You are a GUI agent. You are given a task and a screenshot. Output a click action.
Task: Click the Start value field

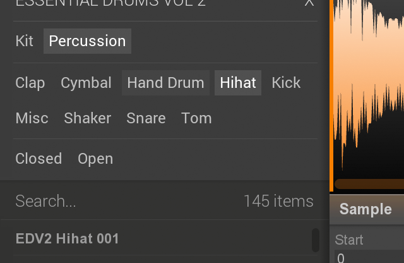tap(369, 257)
